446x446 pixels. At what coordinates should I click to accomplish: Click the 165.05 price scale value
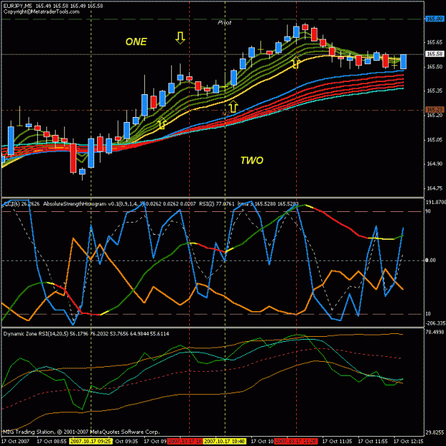coord(435,140)
